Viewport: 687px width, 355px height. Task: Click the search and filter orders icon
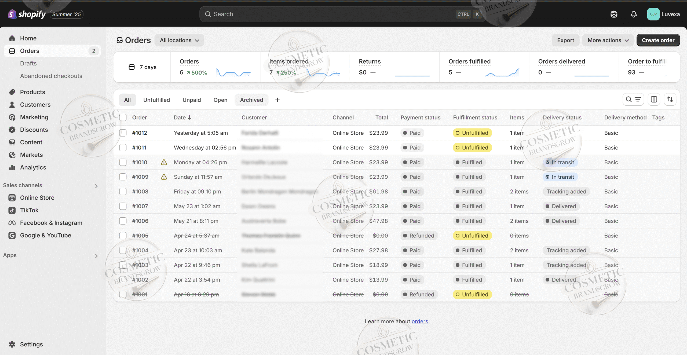click(x=633, y=100)
